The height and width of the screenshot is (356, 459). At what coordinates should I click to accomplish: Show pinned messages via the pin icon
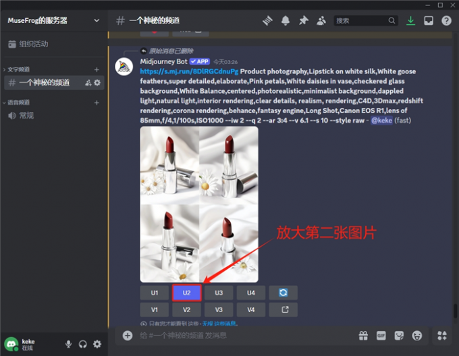point(304,20)
